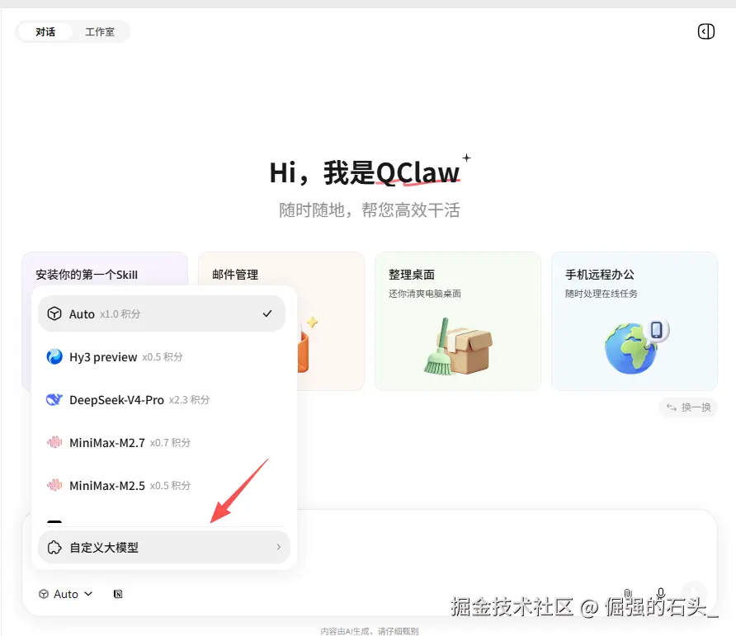
Task: Open the Auto model dropdown in input bar
Action: 65,594
